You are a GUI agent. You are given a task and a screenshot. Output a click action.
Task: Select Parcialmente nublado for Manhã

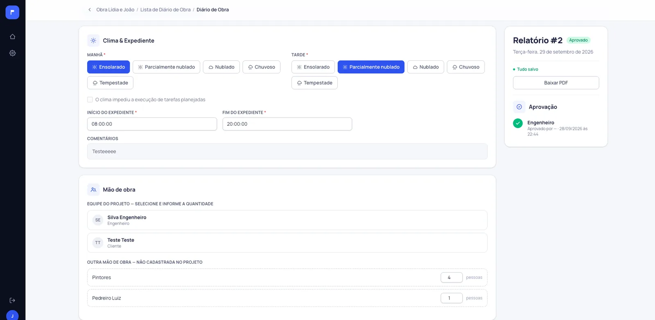[x=166, y=67]
